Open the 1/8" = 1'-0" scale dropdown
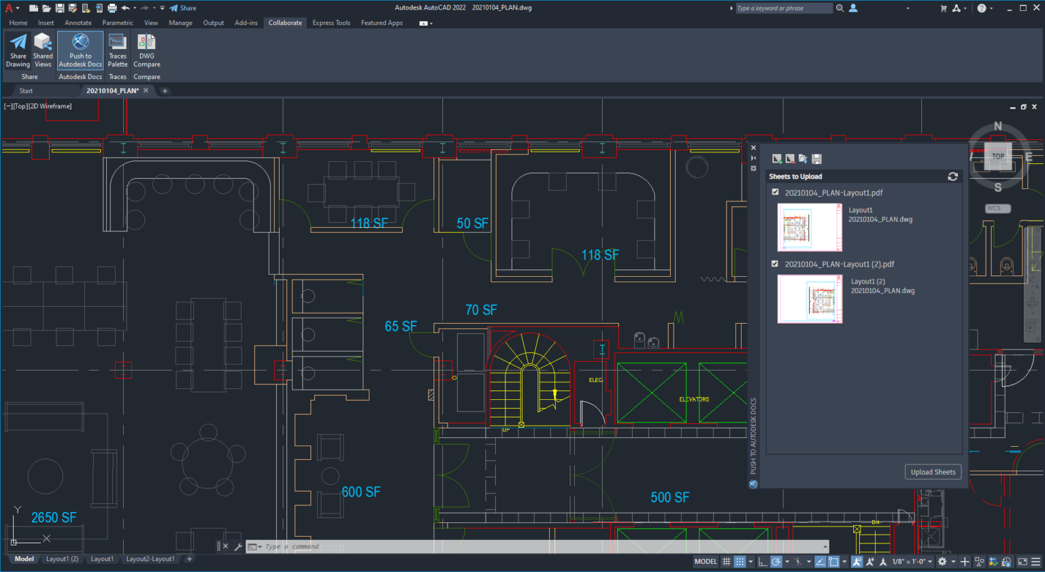1045x572 pixels. click(x=911, y=562)
